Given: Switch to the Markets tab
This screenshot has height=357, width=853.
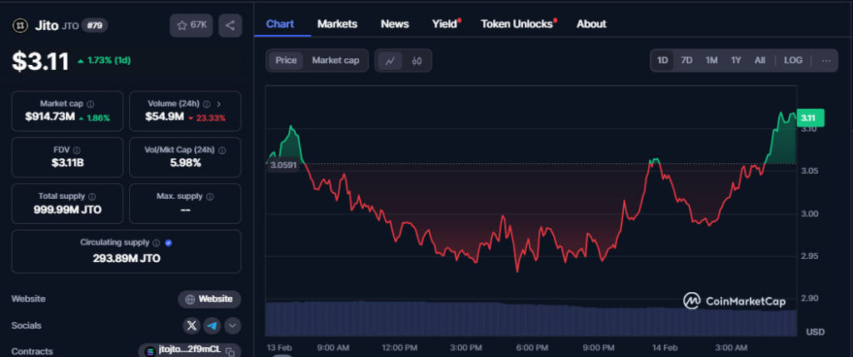Looking at the screenshot, I should (337, 24).
